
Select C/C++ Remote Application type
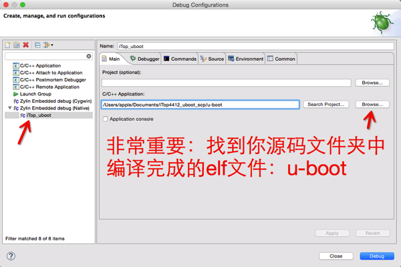49,87
